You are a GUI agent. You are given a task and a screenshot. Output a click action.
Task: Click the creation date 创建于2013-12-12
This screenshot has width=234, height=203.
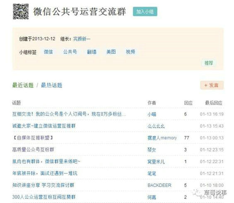(x=37, y=39)
